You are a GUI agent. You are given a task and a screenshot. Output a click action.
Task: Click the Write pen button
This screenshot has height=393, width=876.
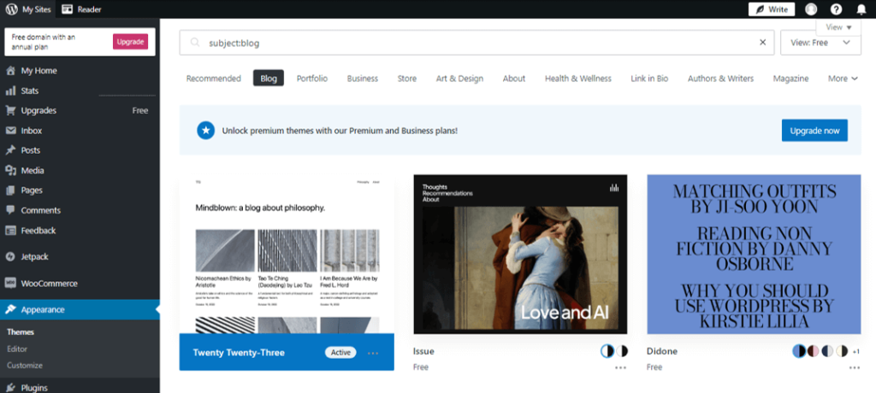click(772, 9)
